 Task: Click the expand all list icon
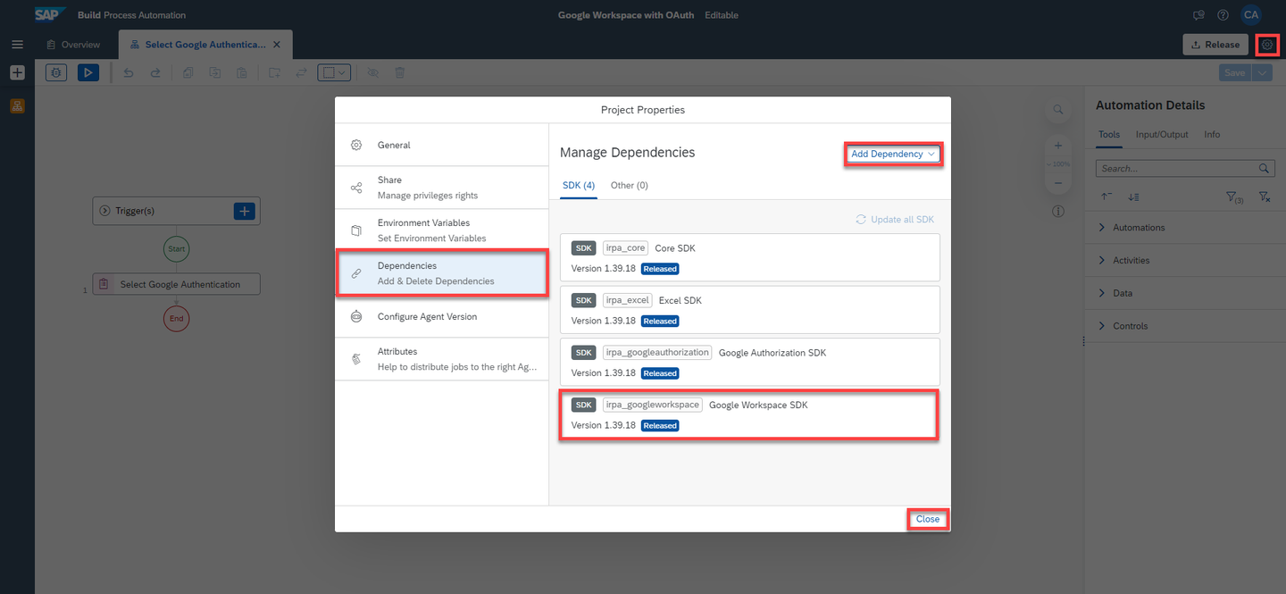[x=1133, y=197]
